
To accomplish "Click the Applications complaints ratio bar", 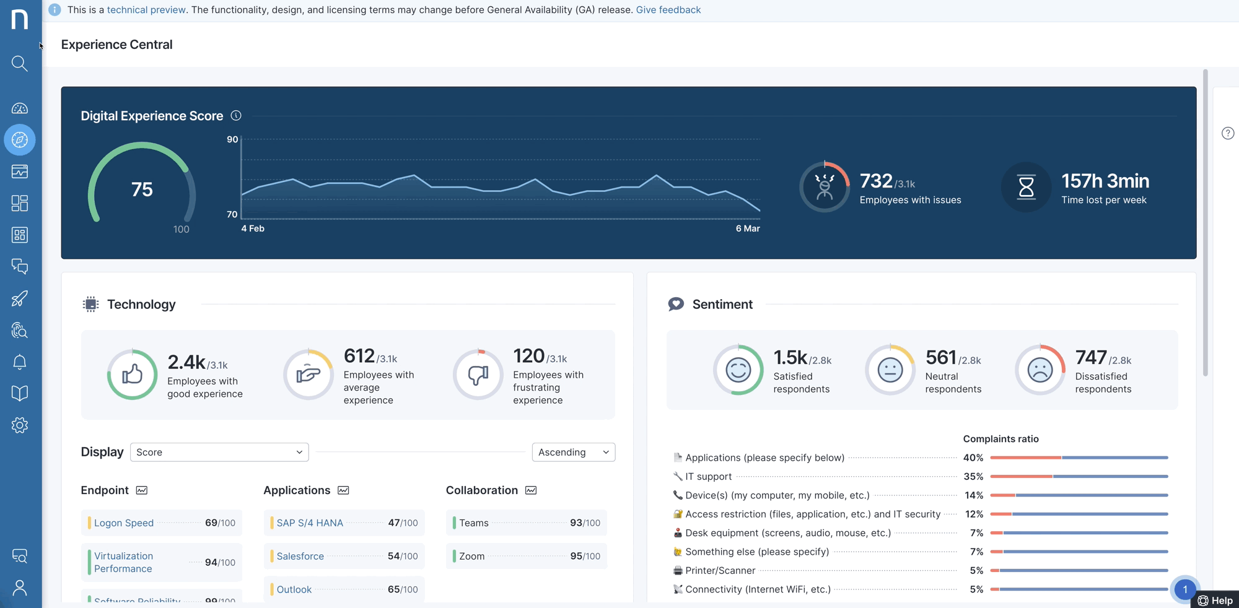I will [x=1079, y=458].
